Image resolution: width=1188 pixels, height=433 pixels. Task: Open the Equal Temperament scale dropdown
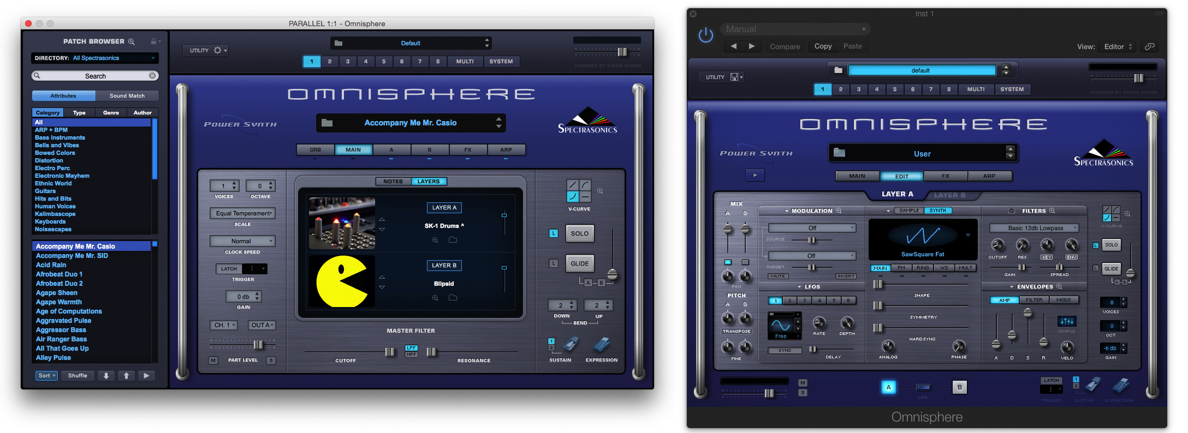point(242,213)
